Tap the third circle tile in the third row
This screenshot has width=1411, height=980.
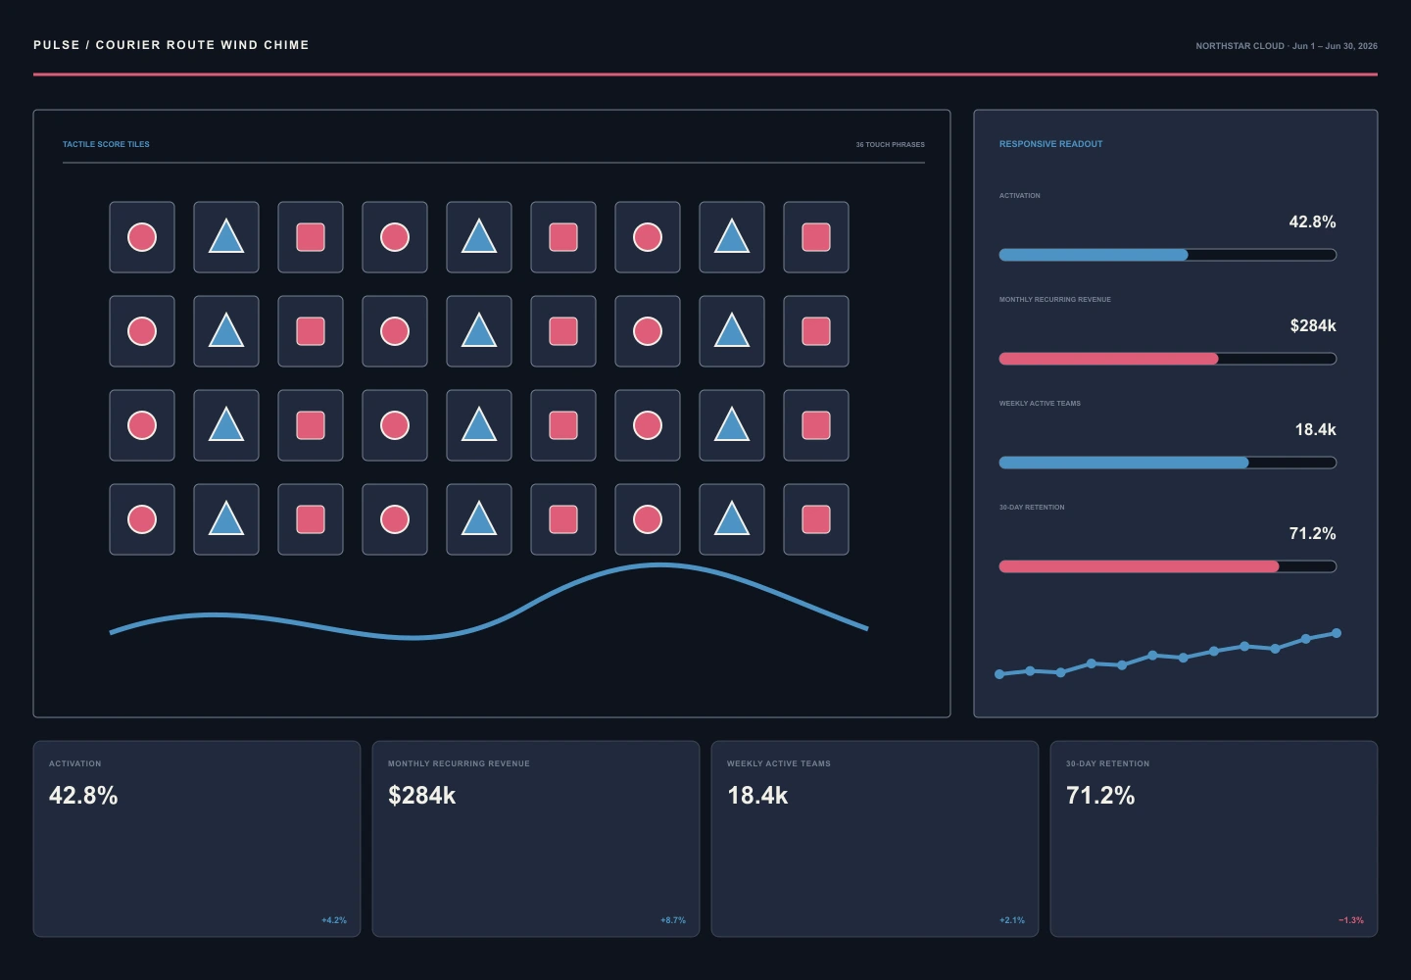coord(648,425)
